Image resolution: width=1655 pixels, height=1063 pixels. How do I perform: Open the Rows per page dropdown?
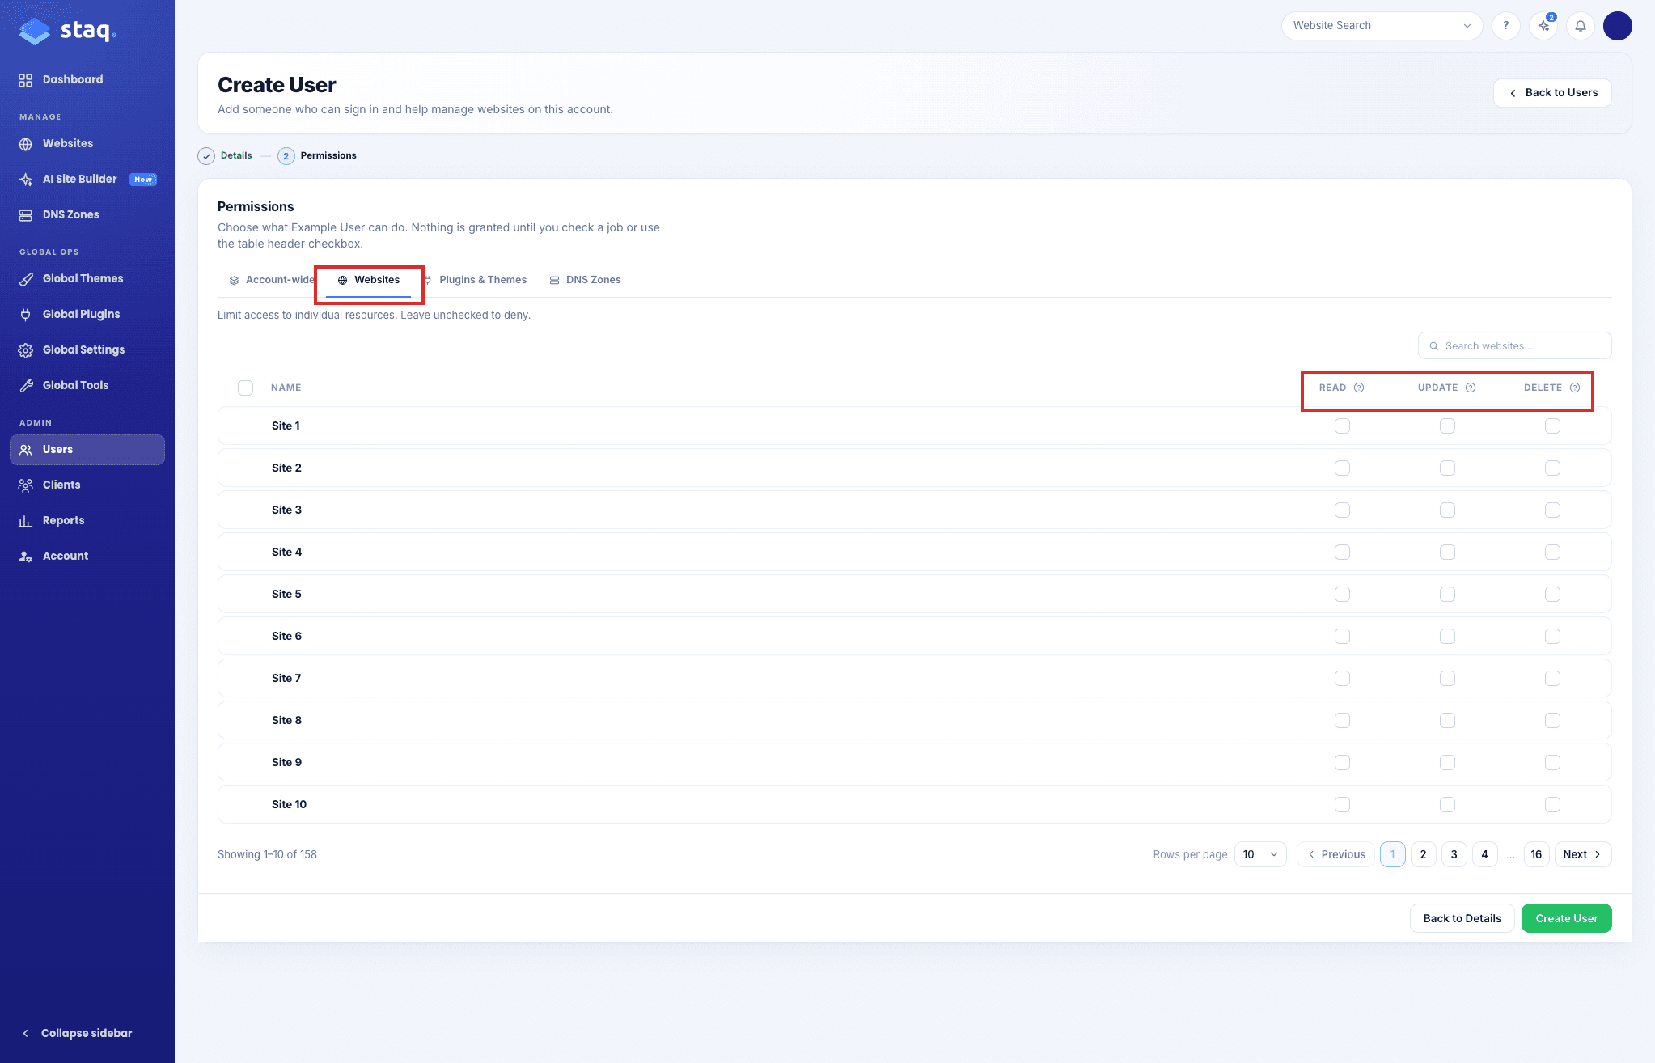(x=1260, y=854)
